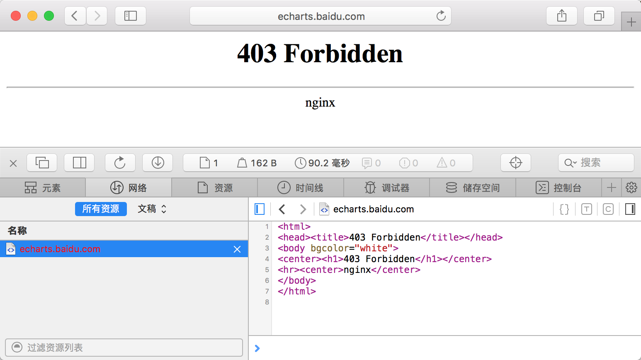Open a new tab with plus button
641x360 pixels.
[x=631, y=22]
